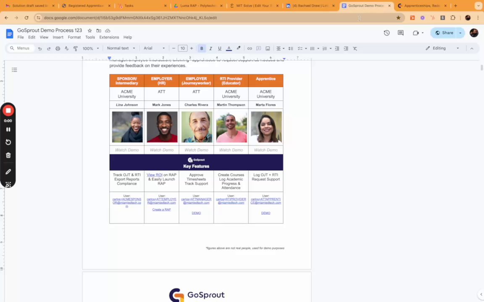Toggle bold formatting

click(x=202, y=48)
